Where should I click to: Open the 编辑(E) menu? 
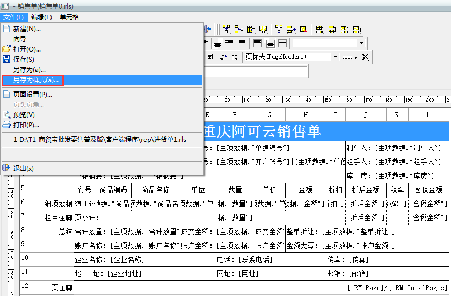coord(41,17)
